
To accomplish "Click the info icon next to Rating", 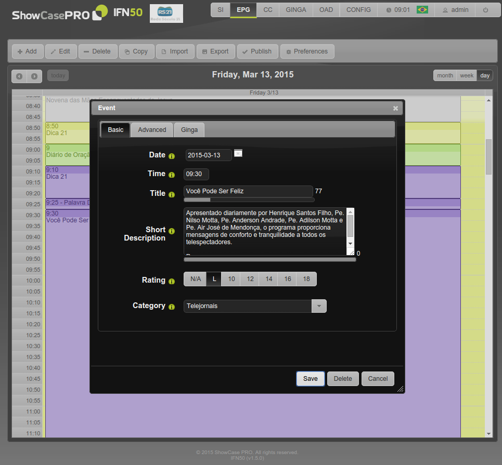I will click(171, 281).
